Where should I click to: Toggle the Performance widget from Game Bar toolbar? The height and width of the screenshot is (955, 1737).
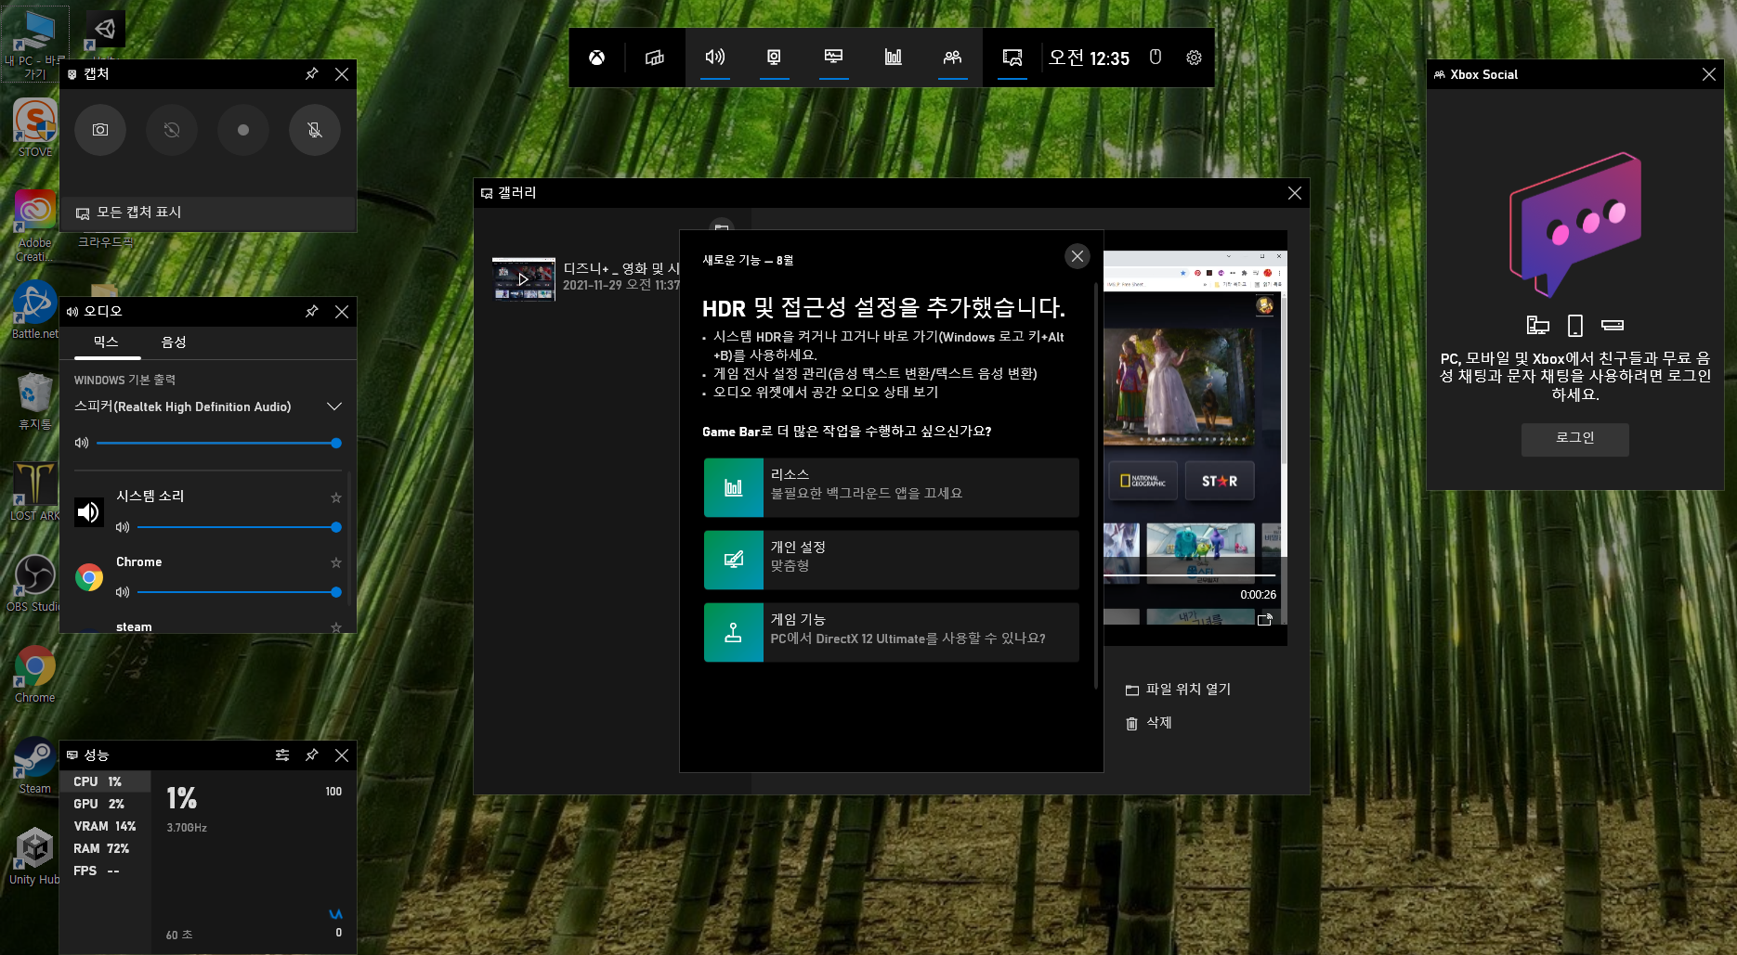pyautogui.click(x=833, y=58)
